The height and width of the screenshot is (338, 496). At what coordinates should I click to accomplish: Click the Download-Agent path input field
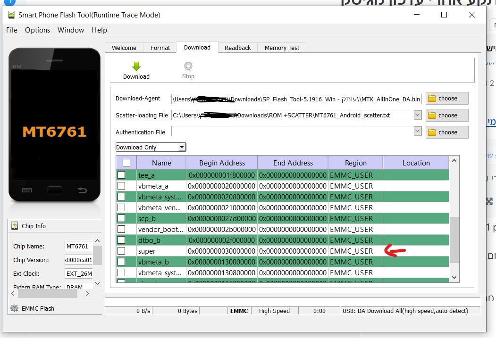(x=296, y=99)
